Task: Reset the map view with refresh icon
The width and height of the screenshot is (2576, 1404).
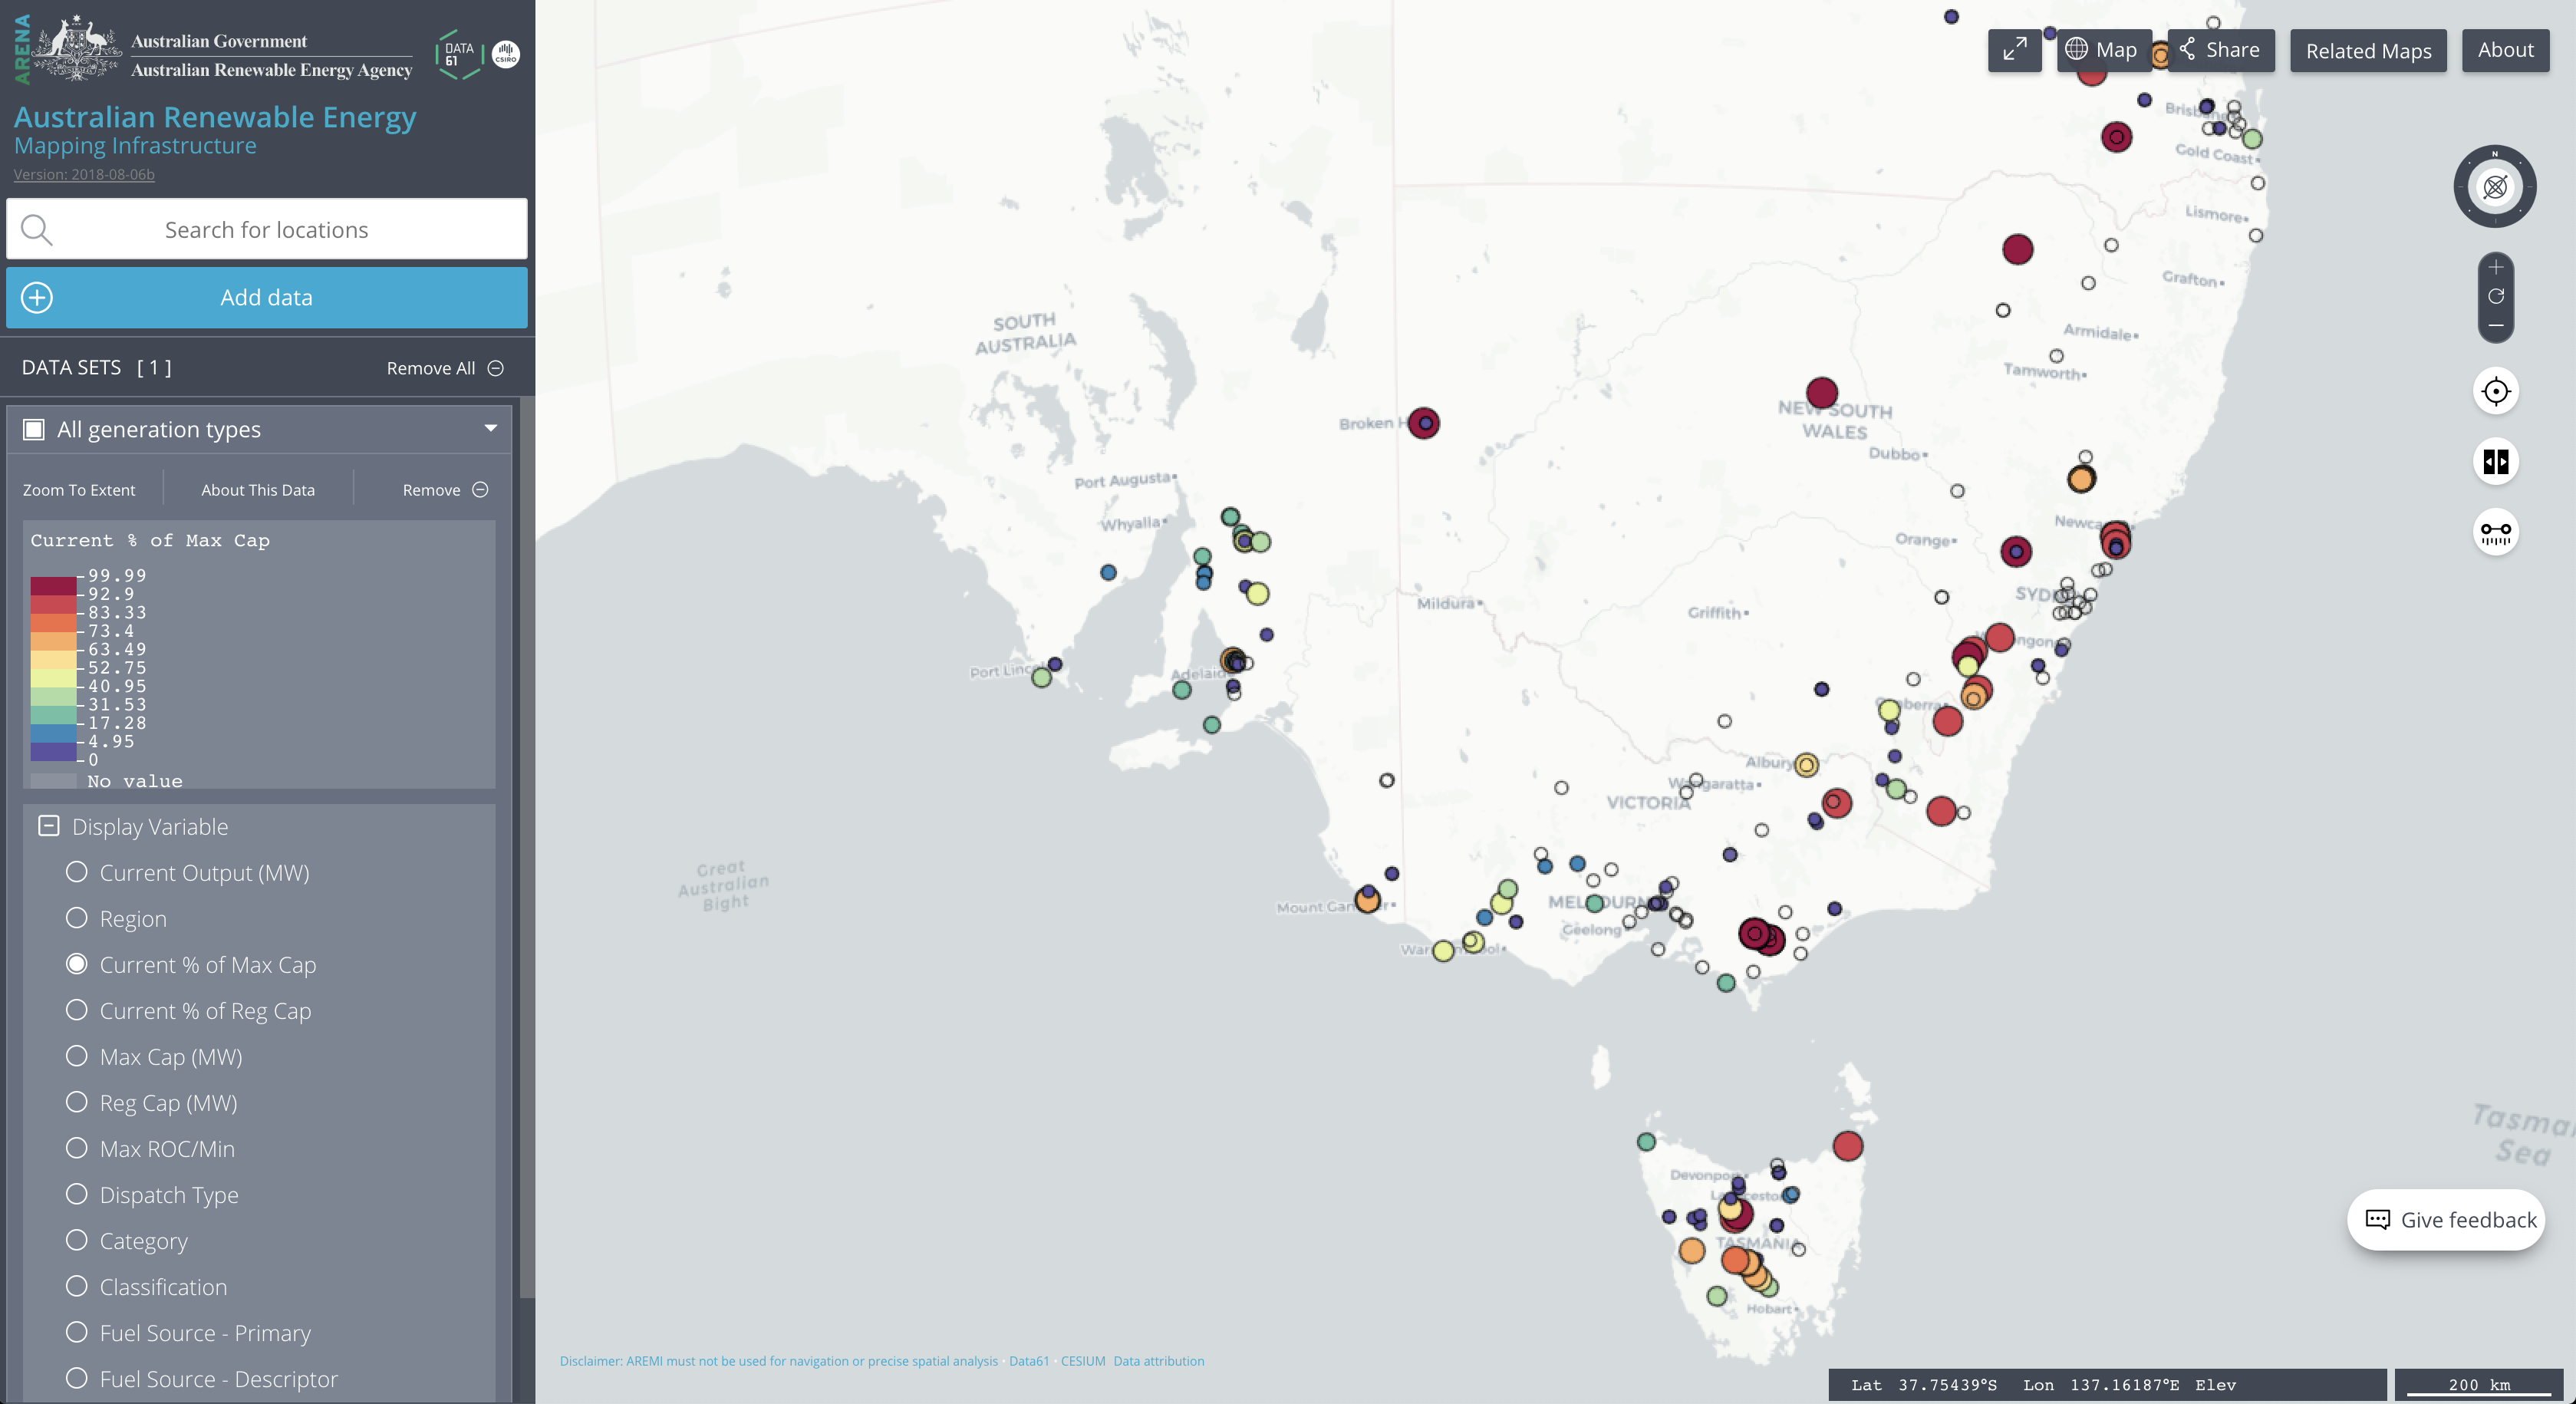Action: pos(2496,296)
